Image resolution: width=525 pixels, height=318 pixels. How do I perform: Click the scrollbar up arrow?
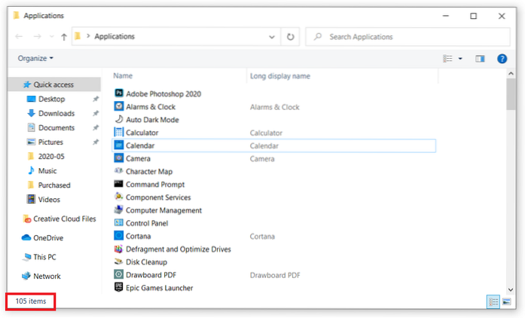click(x=511, y=73)
